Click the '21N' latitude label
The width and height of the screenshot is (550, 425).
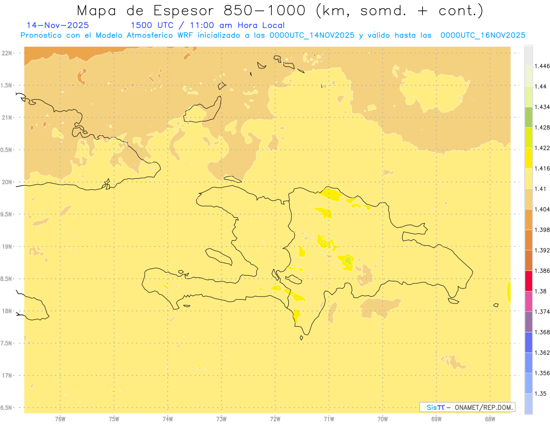click(x=7, y=118)
